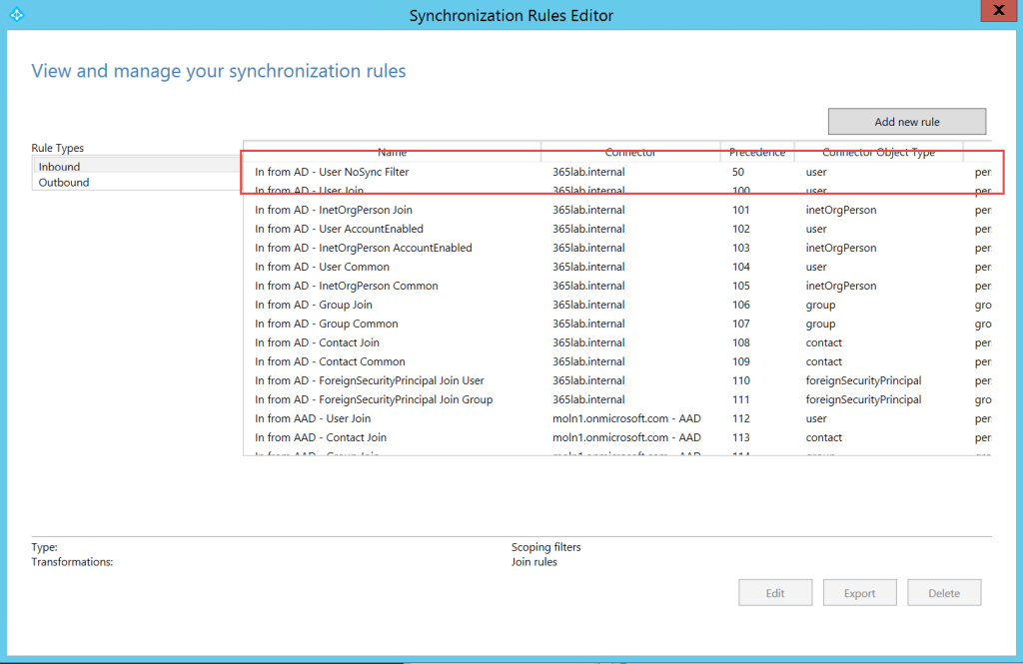Click the precedence value 102
Image resolution: width=1023 pixels, height=664 pixels.
pyautogui.click(x=740, y=229)
